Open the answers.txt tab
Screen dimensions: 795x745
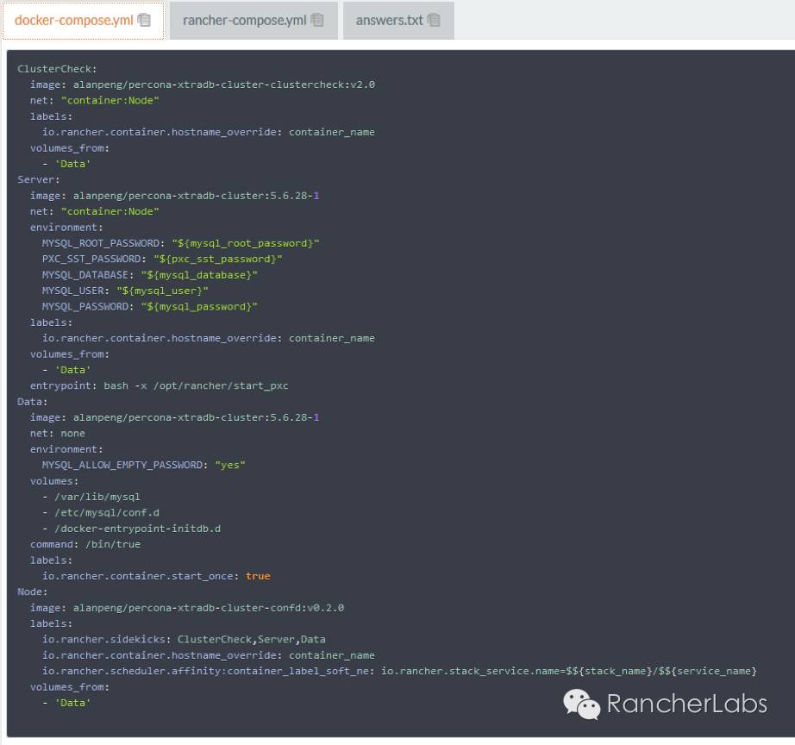pyautogui.click(x=398, y=21)
